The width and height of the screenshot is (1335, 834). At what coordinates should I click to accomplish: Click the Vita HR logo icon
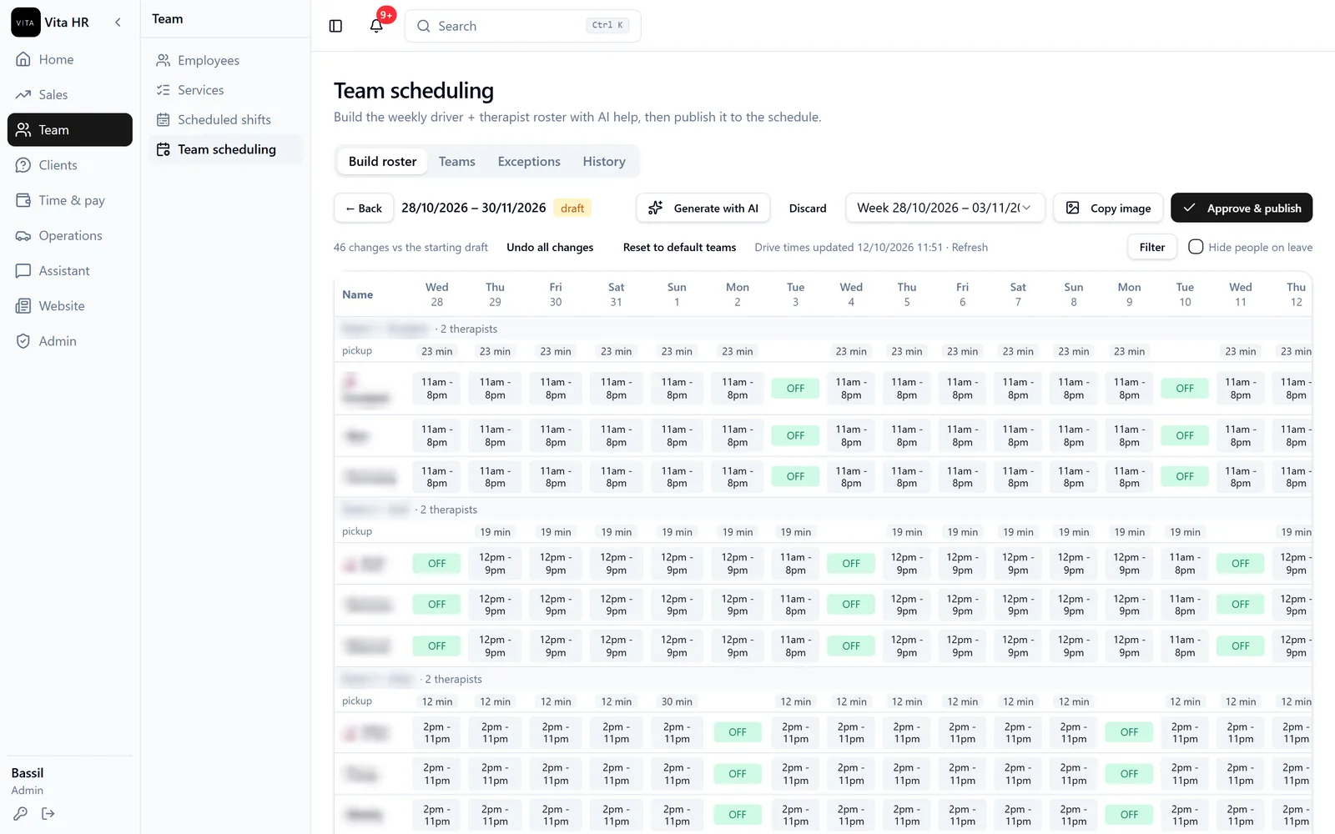point(25,23)
